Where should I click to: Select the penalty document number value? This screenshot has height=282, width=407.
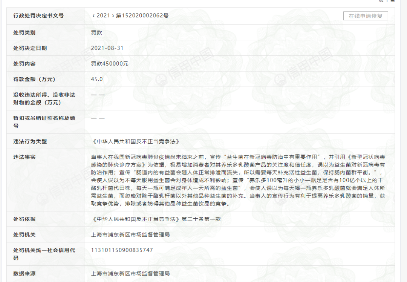pos(130,15)
